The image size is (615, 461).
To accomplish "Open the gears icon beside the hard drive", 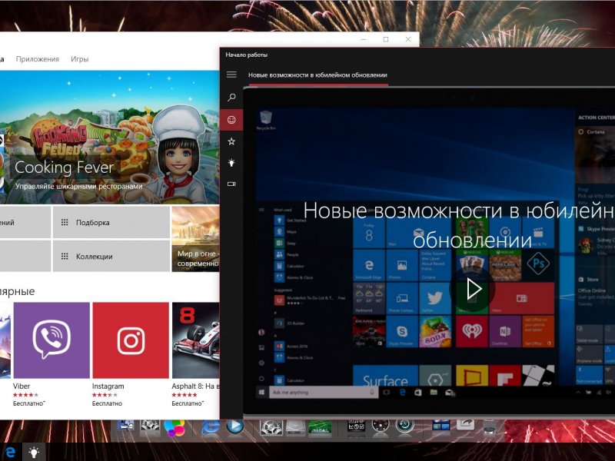I will tap(271, 427).
